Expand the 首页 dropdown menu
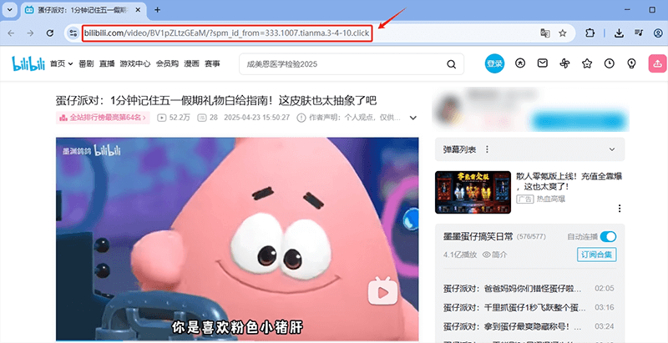 (61, 63)
